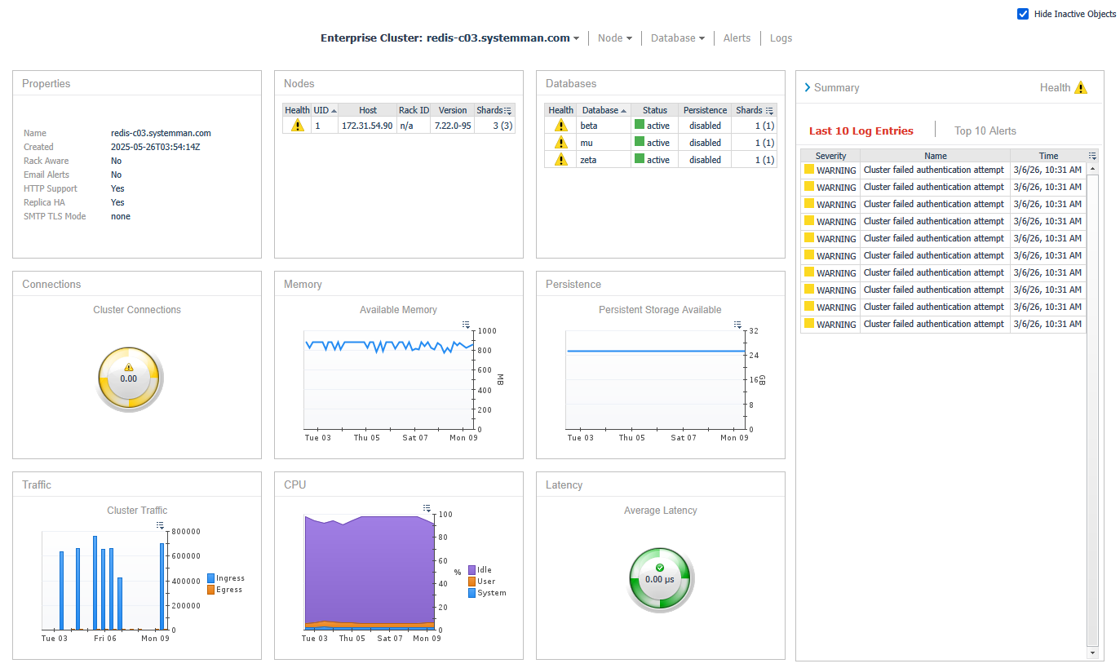Sort Nodes table by Host column
This screenshot has height=668, width=1120.
368,110
